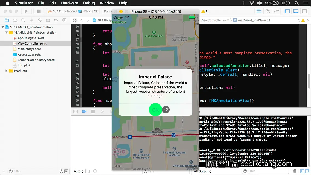
Task: Select the Version editor
Action: pyautogui.click(x=276, y=11)
